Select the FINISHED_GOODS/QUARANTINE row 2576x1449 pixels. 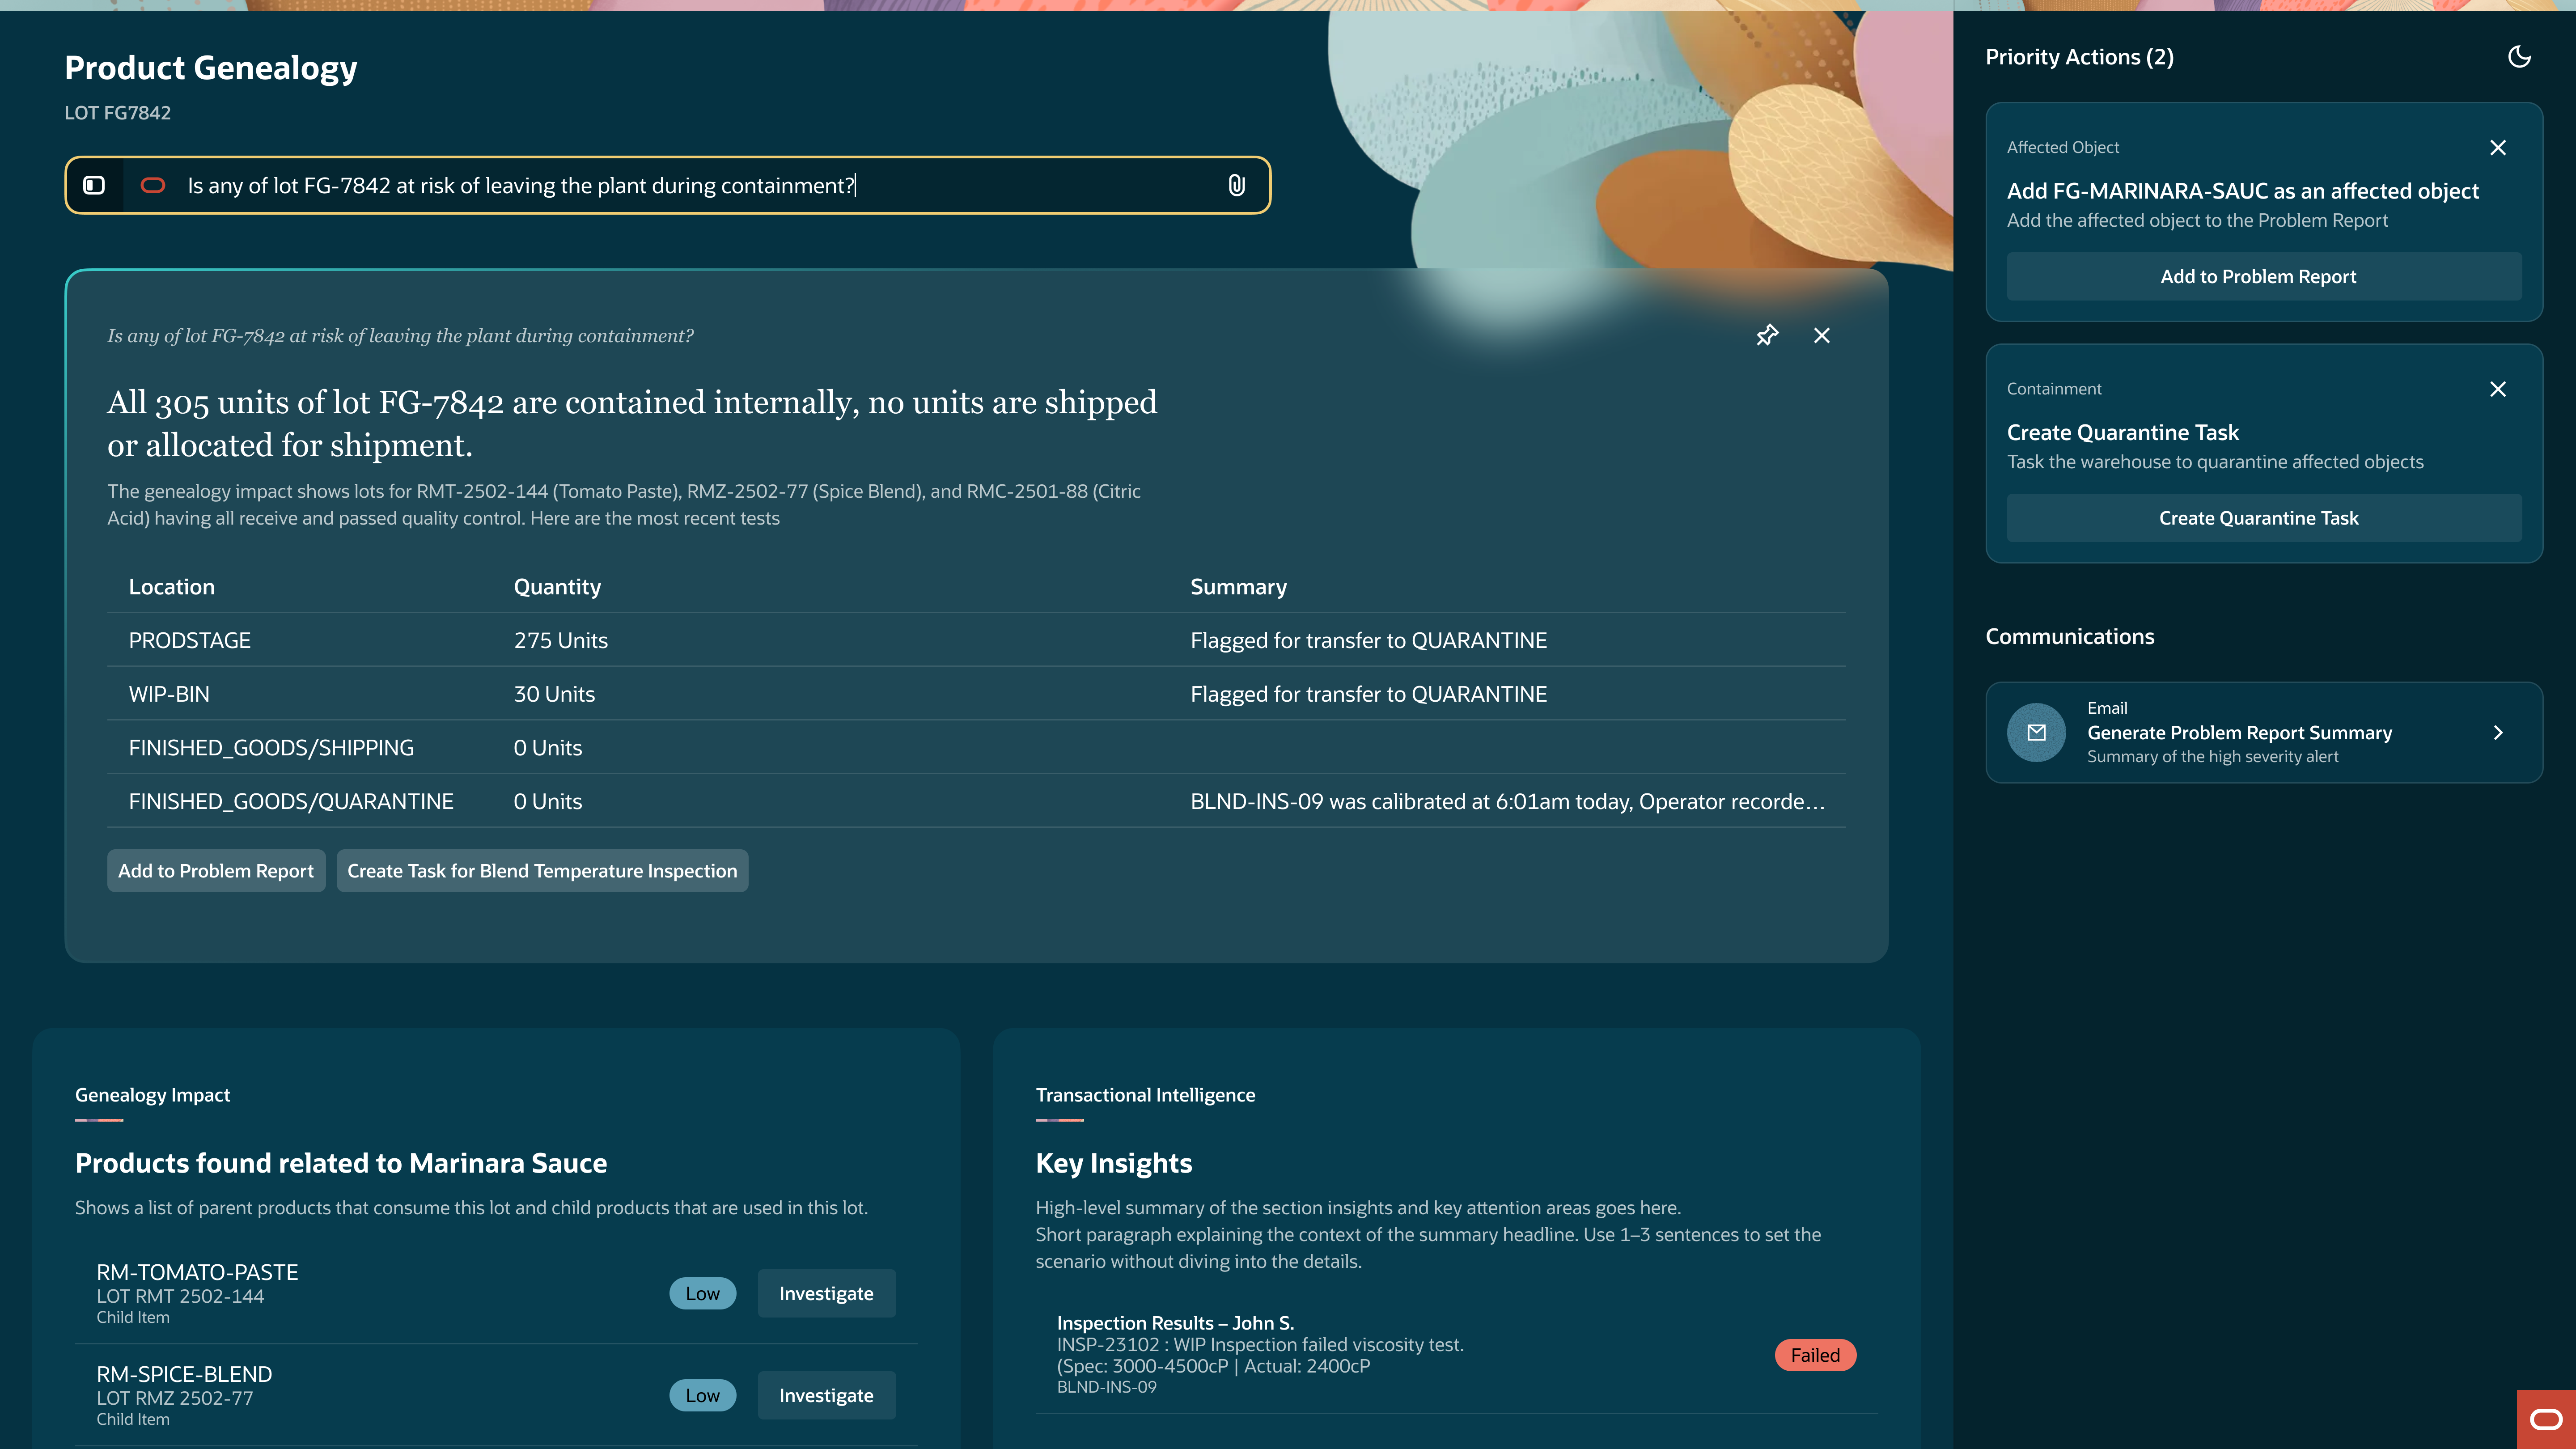point(976,801)
